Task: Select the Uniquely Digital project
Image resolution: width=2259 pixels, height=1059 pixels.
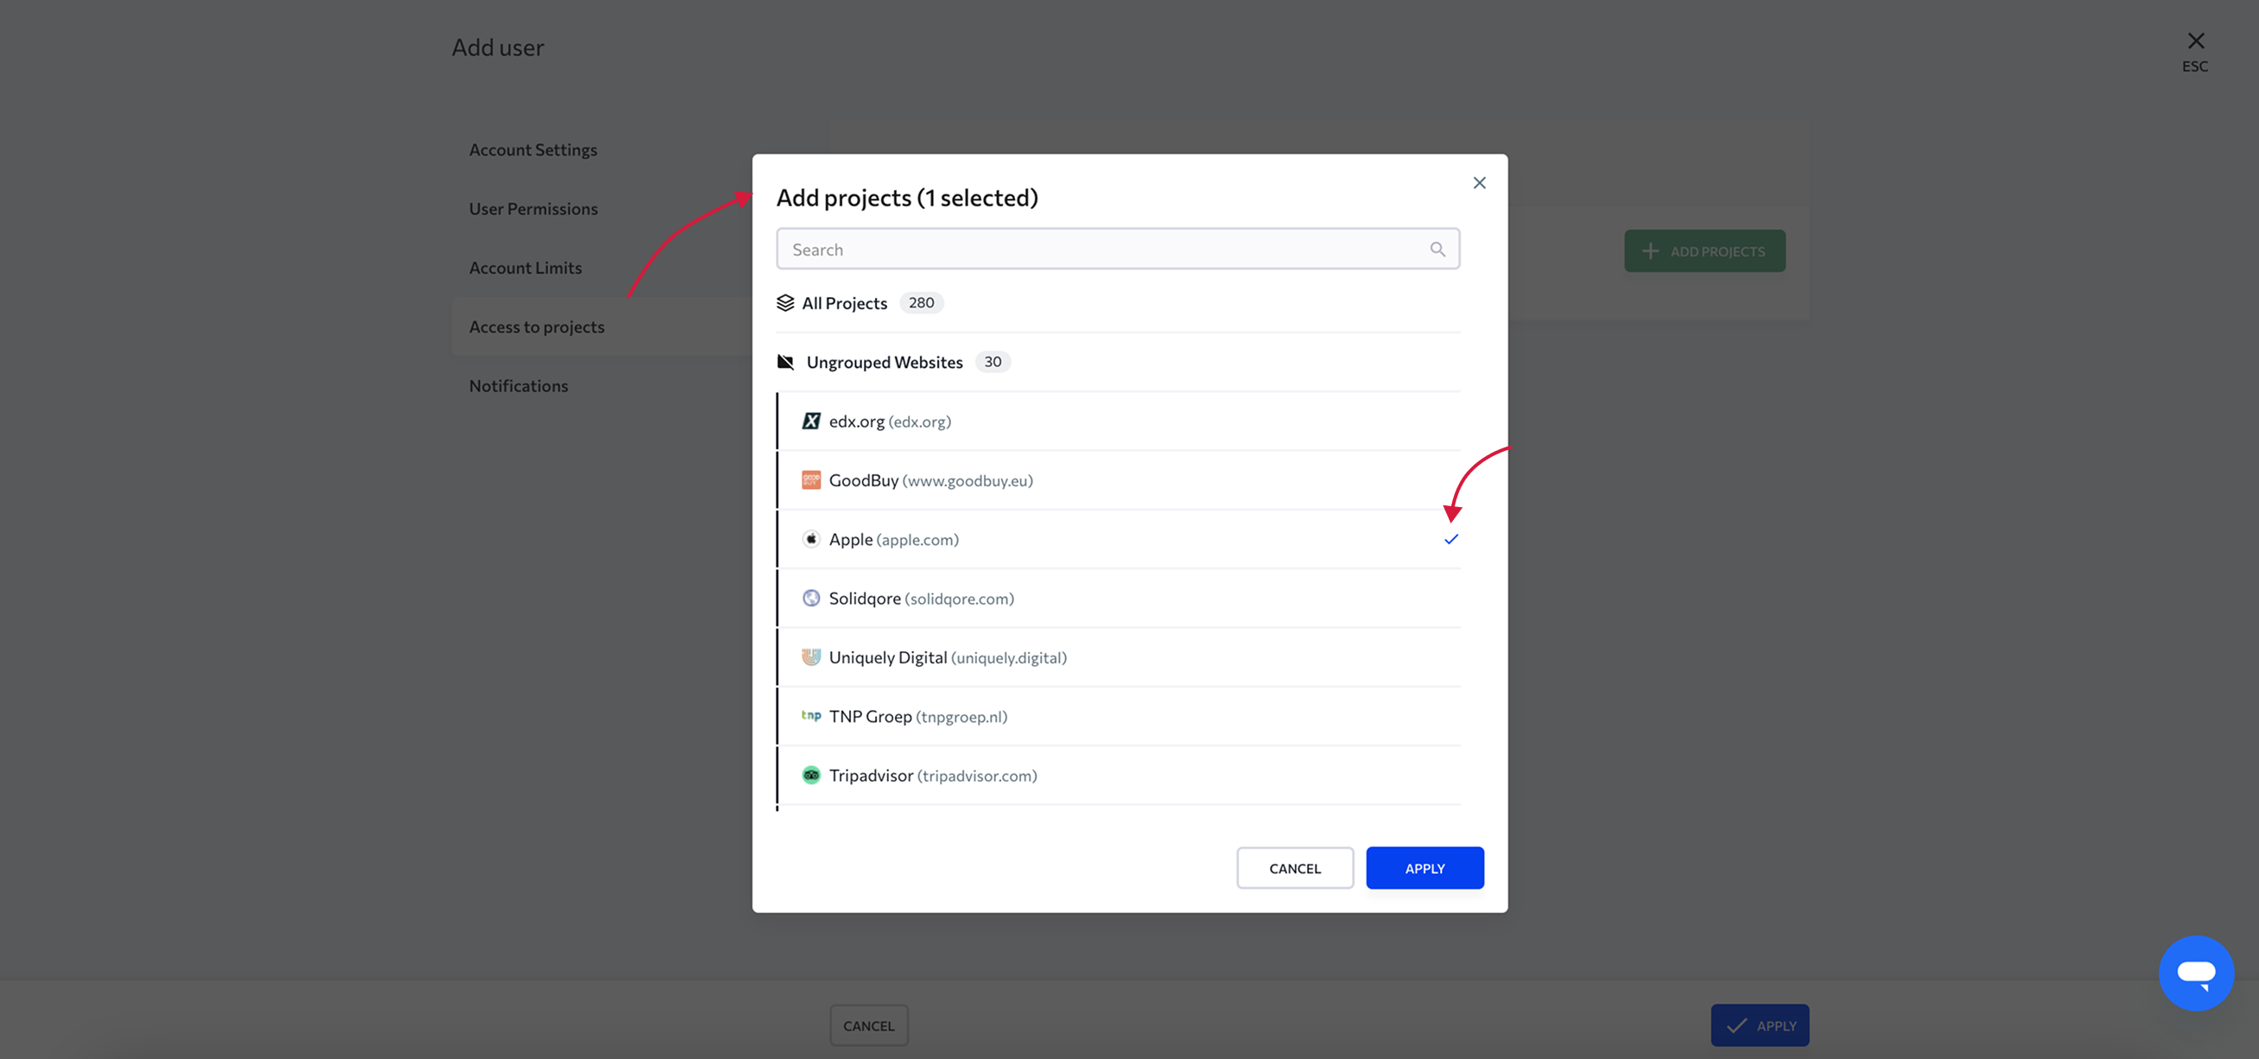Action: [1118, 656]
